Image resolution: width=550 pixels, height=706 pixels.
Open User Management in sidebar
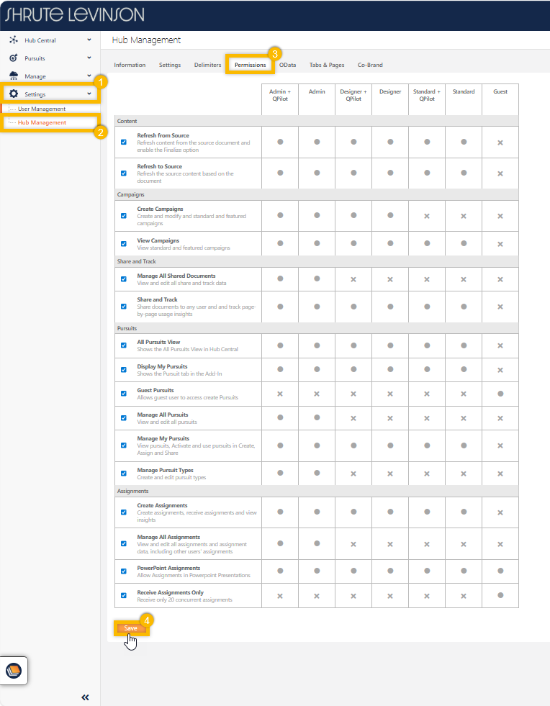tap(42, 109)
